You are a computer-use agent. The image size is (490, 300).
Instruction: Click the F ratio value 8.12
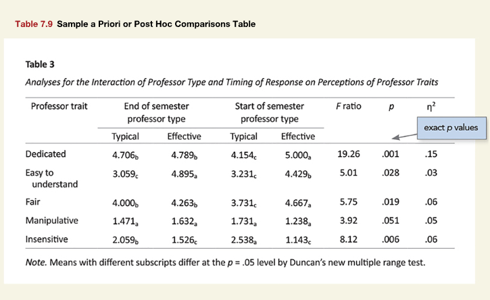[x=348, y=239]
